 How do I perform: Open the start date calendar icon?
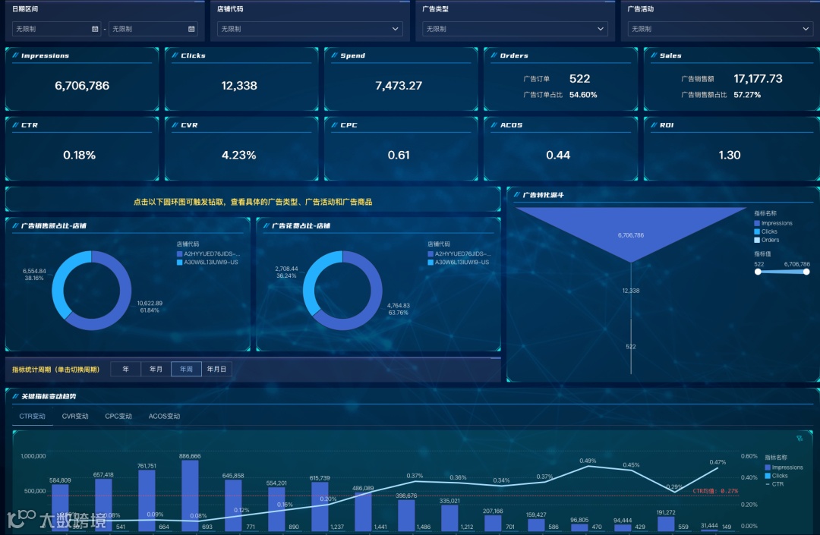click(95, 30)
